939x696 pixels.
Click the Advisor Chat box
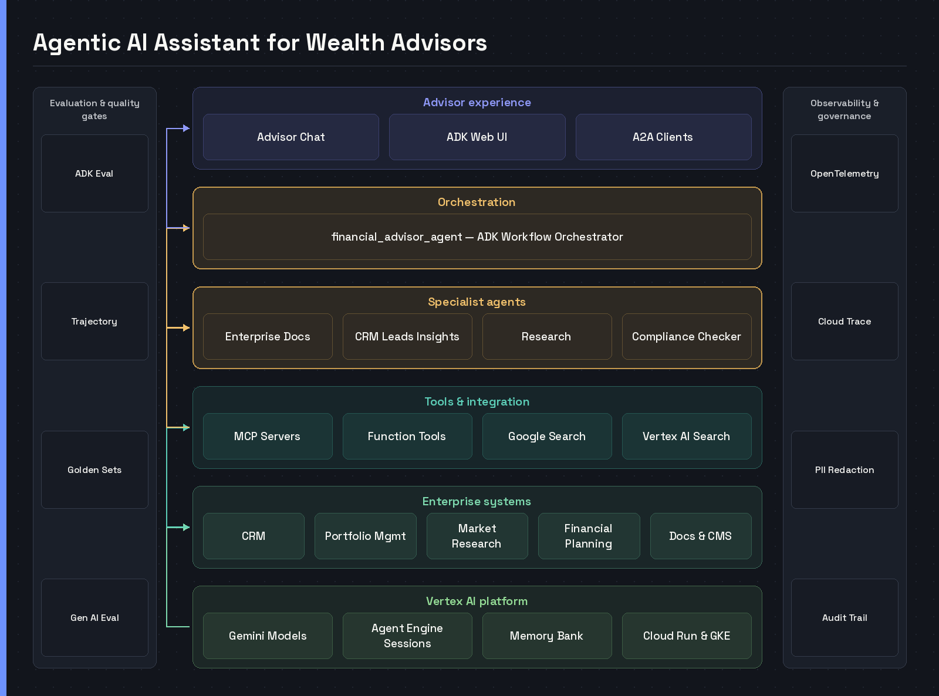[x=291, y=137]
